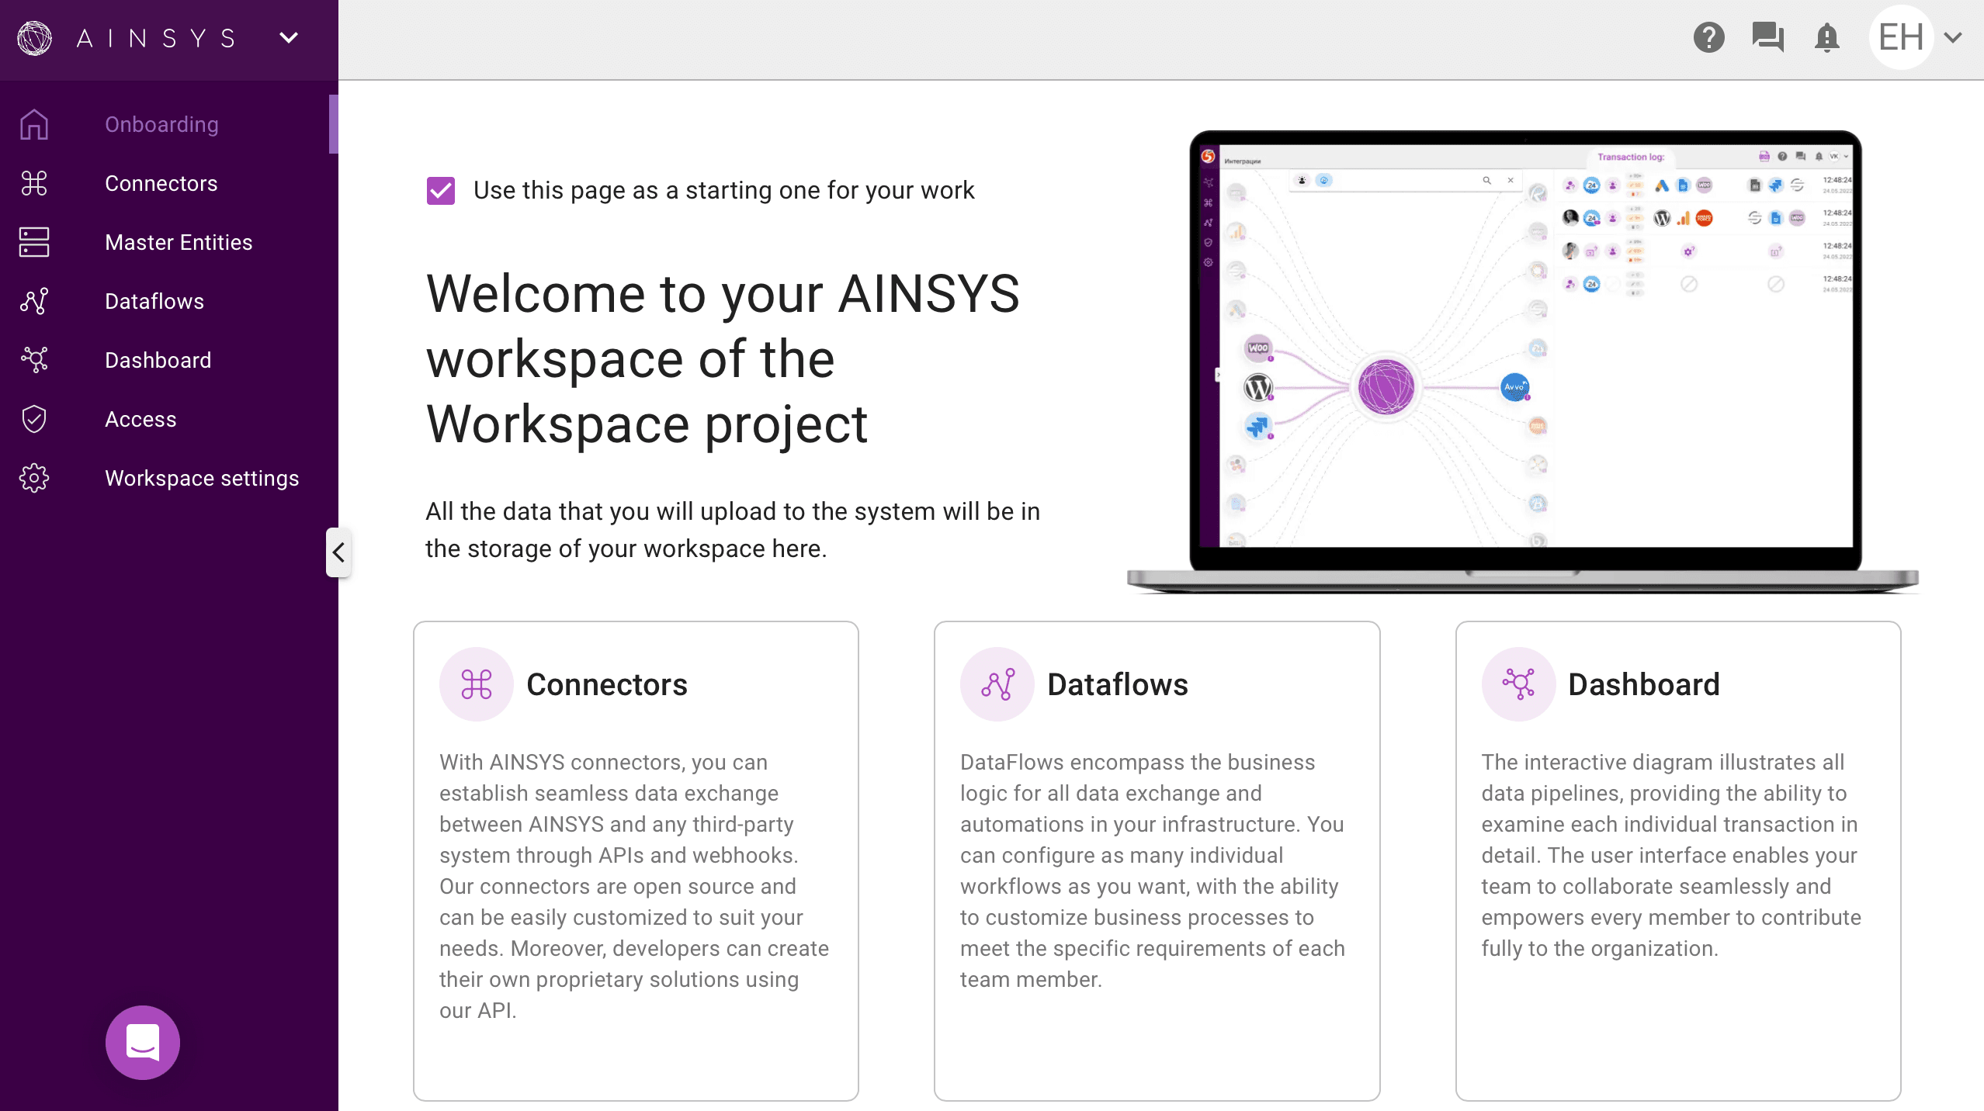Select the Connectors command icon in sidebar

coord(34,183)
